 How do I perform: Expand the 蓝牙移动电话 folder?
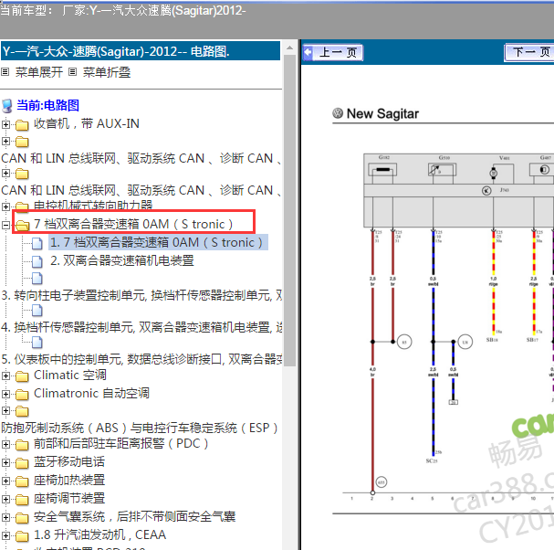5,462
